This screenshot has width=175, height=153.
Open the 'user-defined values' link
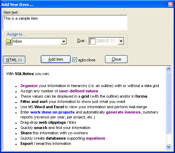79,91
